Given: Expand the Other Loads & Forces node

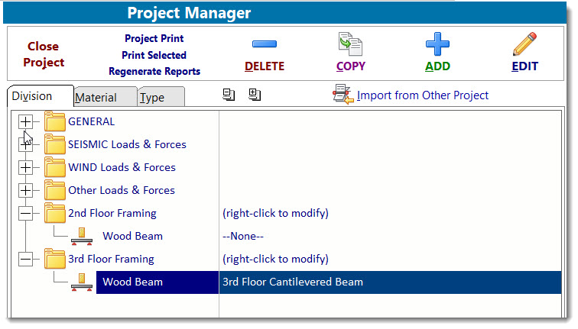Looking at the screenshot, I should pyautogui.click(x=26, y=190).
